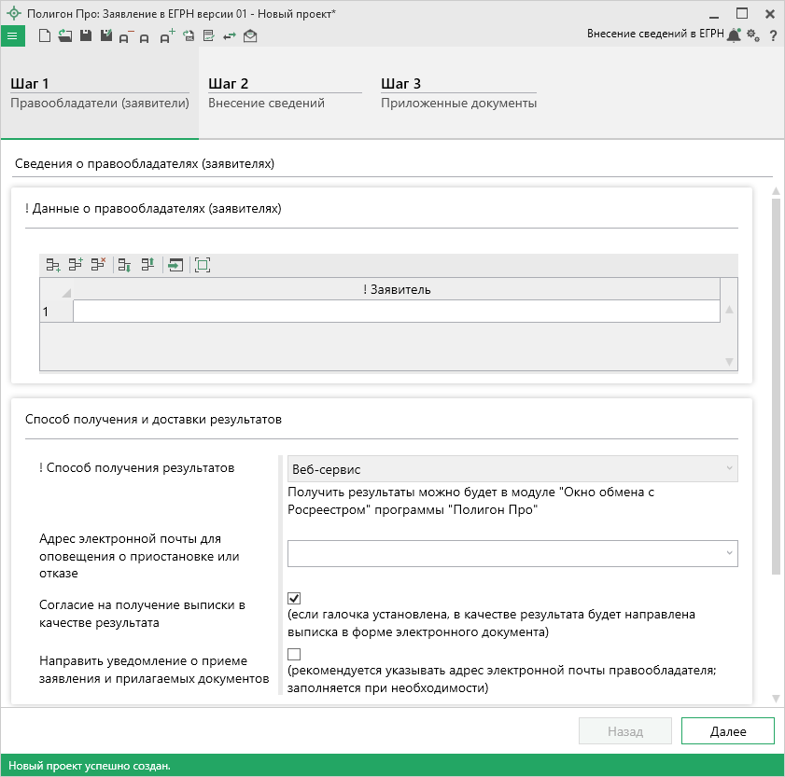The width and height of the screenshot is (785, 777).
Task: Expand the table to full screen
Action: click(203, 265)
